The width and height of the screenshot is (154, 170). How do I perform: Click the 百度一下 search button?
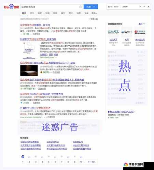coord(91,7)
